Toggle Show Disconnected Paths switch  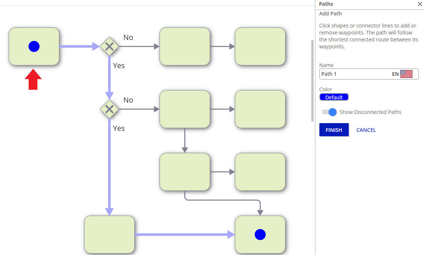329,112
